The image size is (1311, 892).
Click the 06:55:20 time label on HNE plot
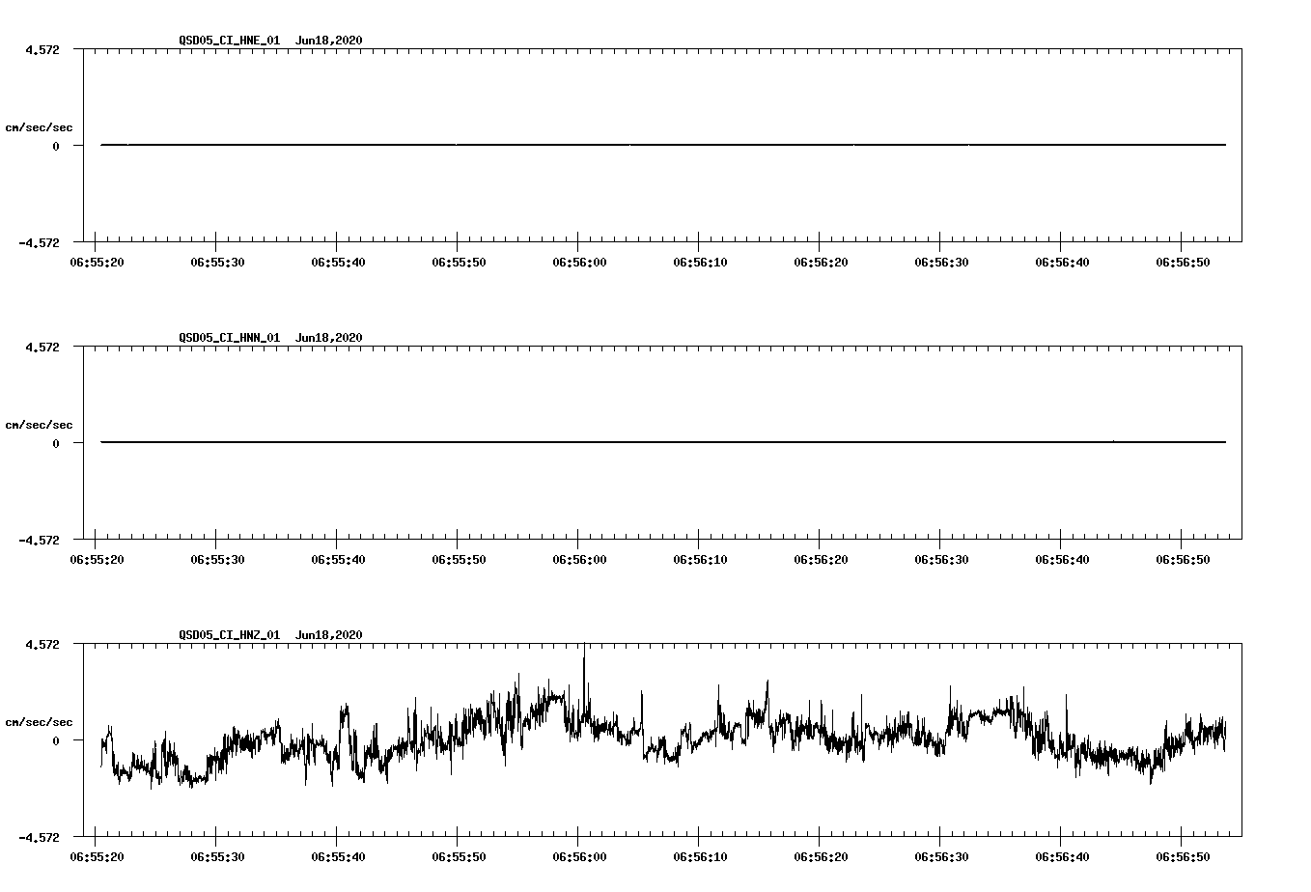click(x=96, y=263)
